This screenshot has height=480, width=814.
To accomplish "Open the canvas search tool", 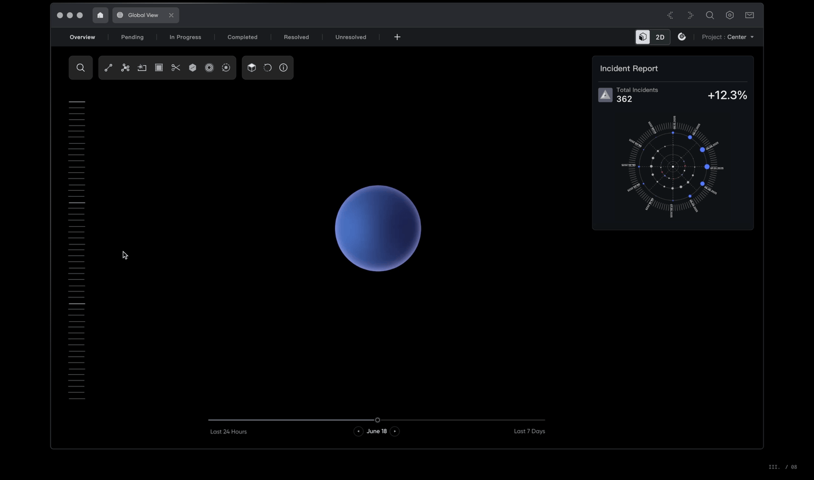I will 81,67.
